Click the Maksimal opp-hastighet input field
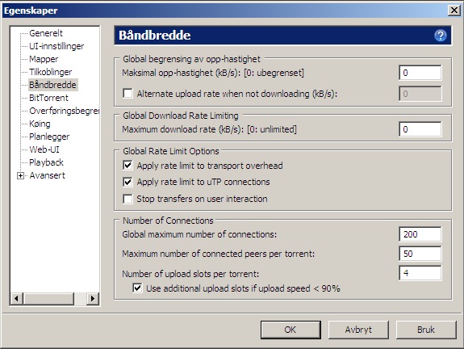Screen dimensions: 464x349 click(420, 73)
